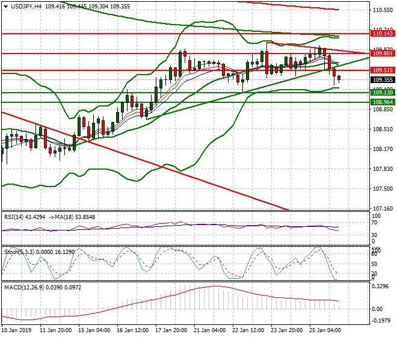Click the 21 Jan 04:00 time label
Image resolution: width=397 pixels, height=337 pixels.
[x=209, y=330]
